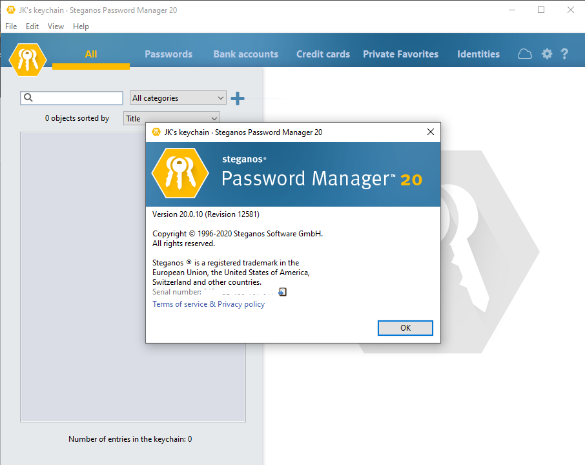Open the View menu
The image size is (585, 465).
(x=56, y=26)
